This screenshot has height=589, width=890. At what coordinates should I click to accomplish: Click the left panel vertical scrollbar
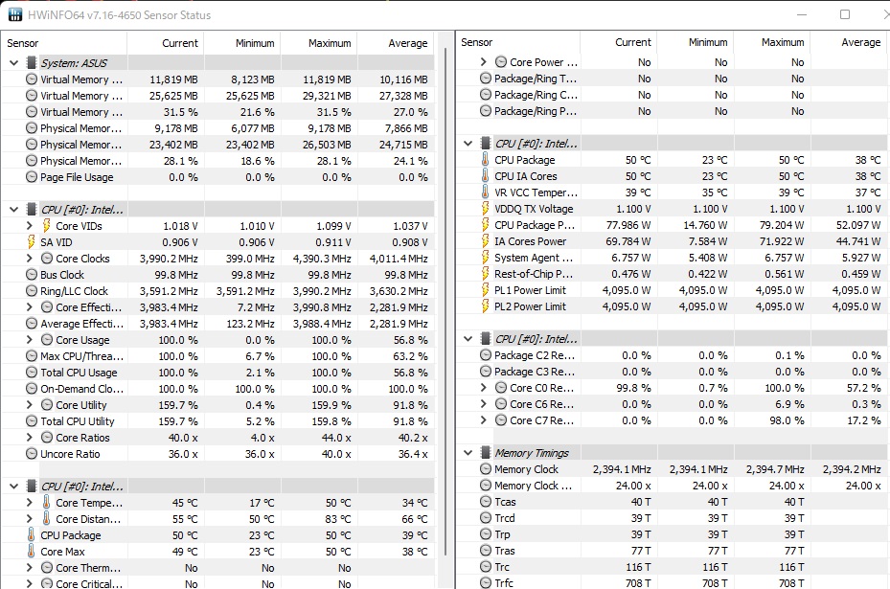[445, 301]
